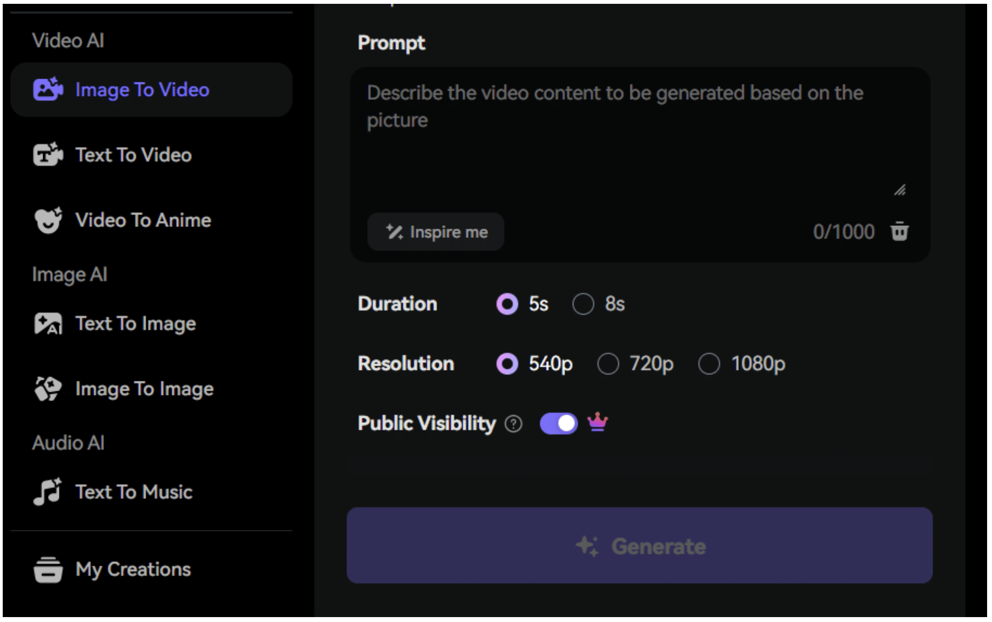This screenshot has height=622, width=992.
Task: Click the magic wand icon in Inspire me
Action: point(395,232)
